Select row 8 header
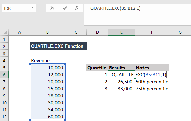Screen dimensions: 191x121 click(4, 89)
